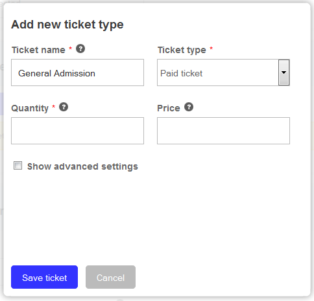This screenshot has height=301, width=314.
Task: Open the 'Paid ticket' combo box
Action: tap(223, 72)
